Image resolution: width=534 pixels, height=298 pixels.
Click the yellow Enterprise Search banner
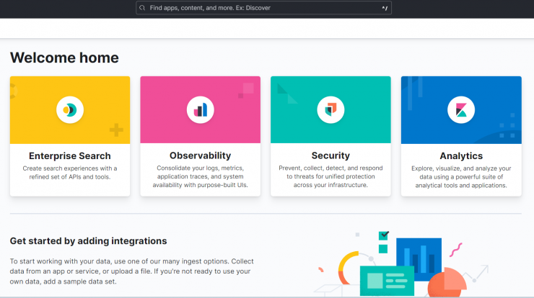(x=70, y=109)
